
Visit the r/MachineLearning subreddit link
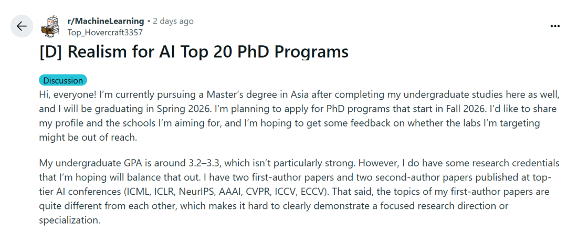coord(106,22)
